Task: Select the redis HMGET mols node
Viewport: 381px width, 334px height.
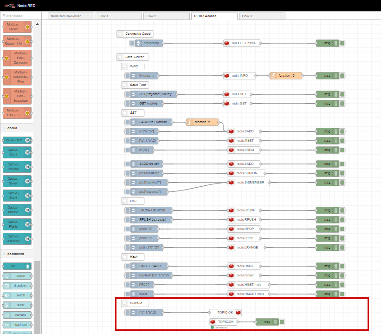Action: (249, 294)
